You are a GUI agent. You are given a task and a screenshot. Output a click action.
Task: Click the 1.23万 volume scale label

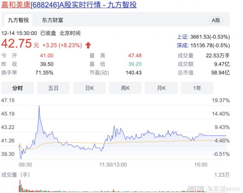[222, 175]
